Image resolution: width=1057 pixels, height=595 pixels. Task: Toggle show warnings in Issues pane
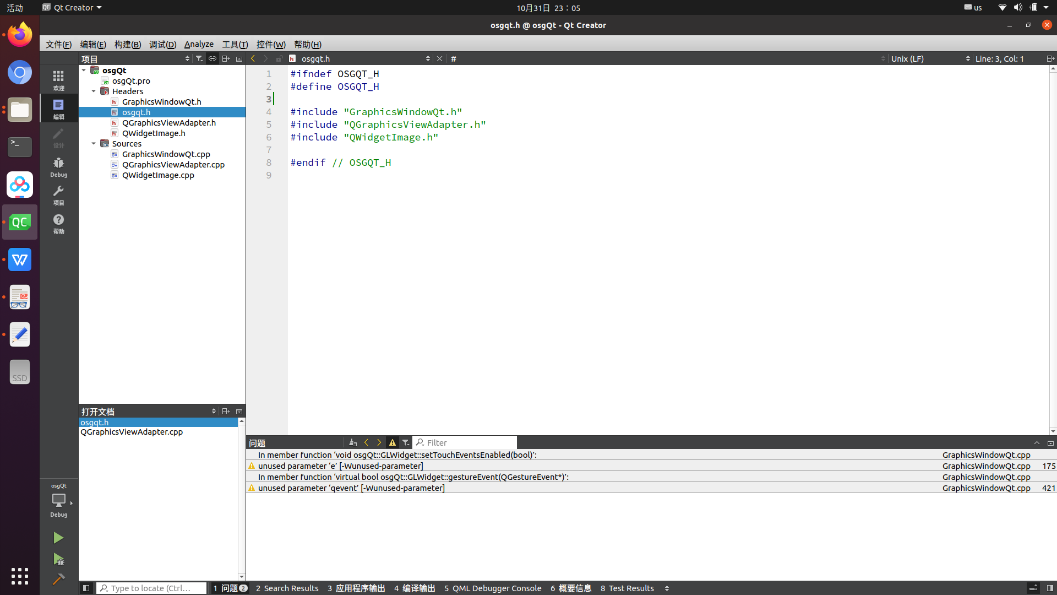393,442
